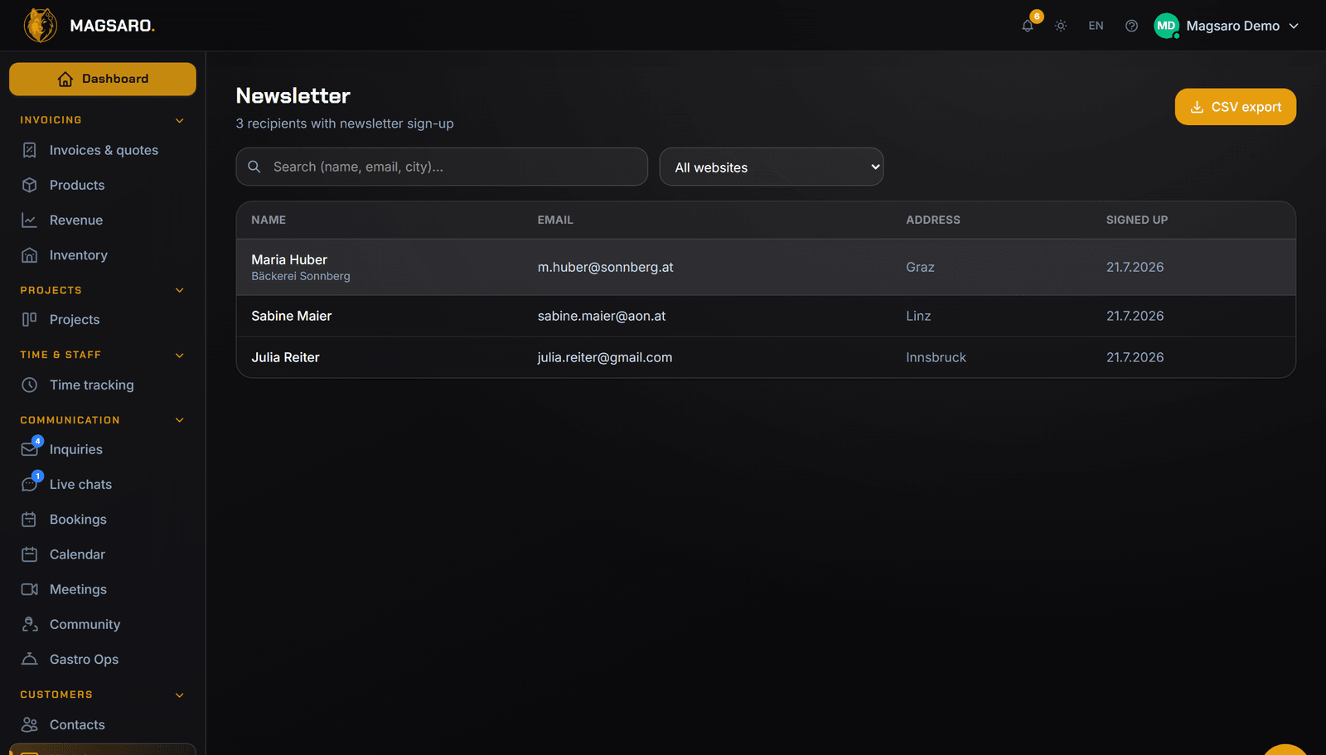The image size is (1326, 755).
Task: Focus the name, email, city search field
Action: click(x=442, y=167)
